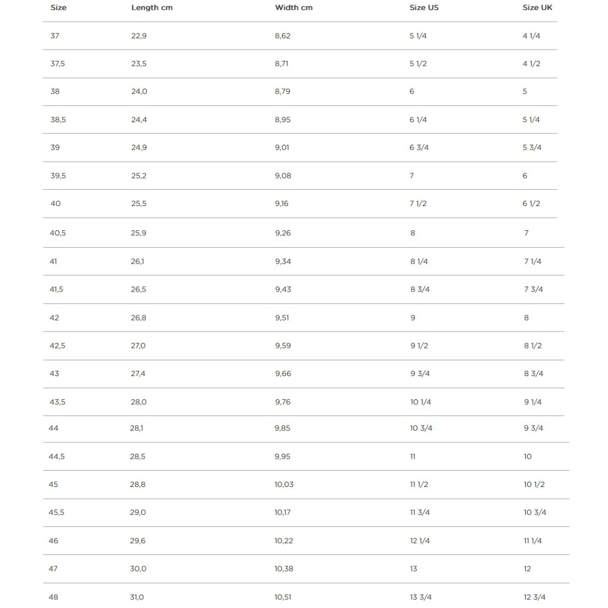Click length value 28,0 in the table
This screenshot has height=608, width=608.
point(138,402)
